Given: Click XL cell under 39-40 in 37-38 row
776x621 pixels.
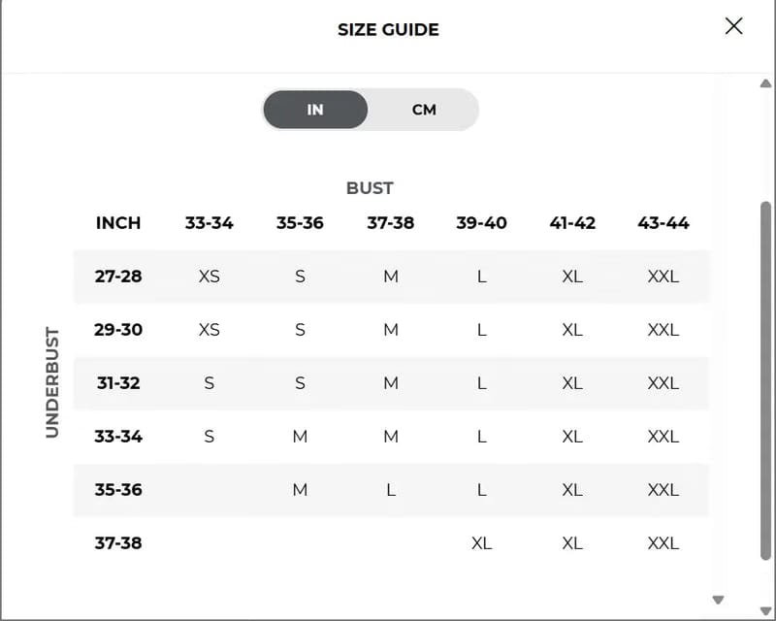Looking at the screenshot, I should (x=481, y=543).
